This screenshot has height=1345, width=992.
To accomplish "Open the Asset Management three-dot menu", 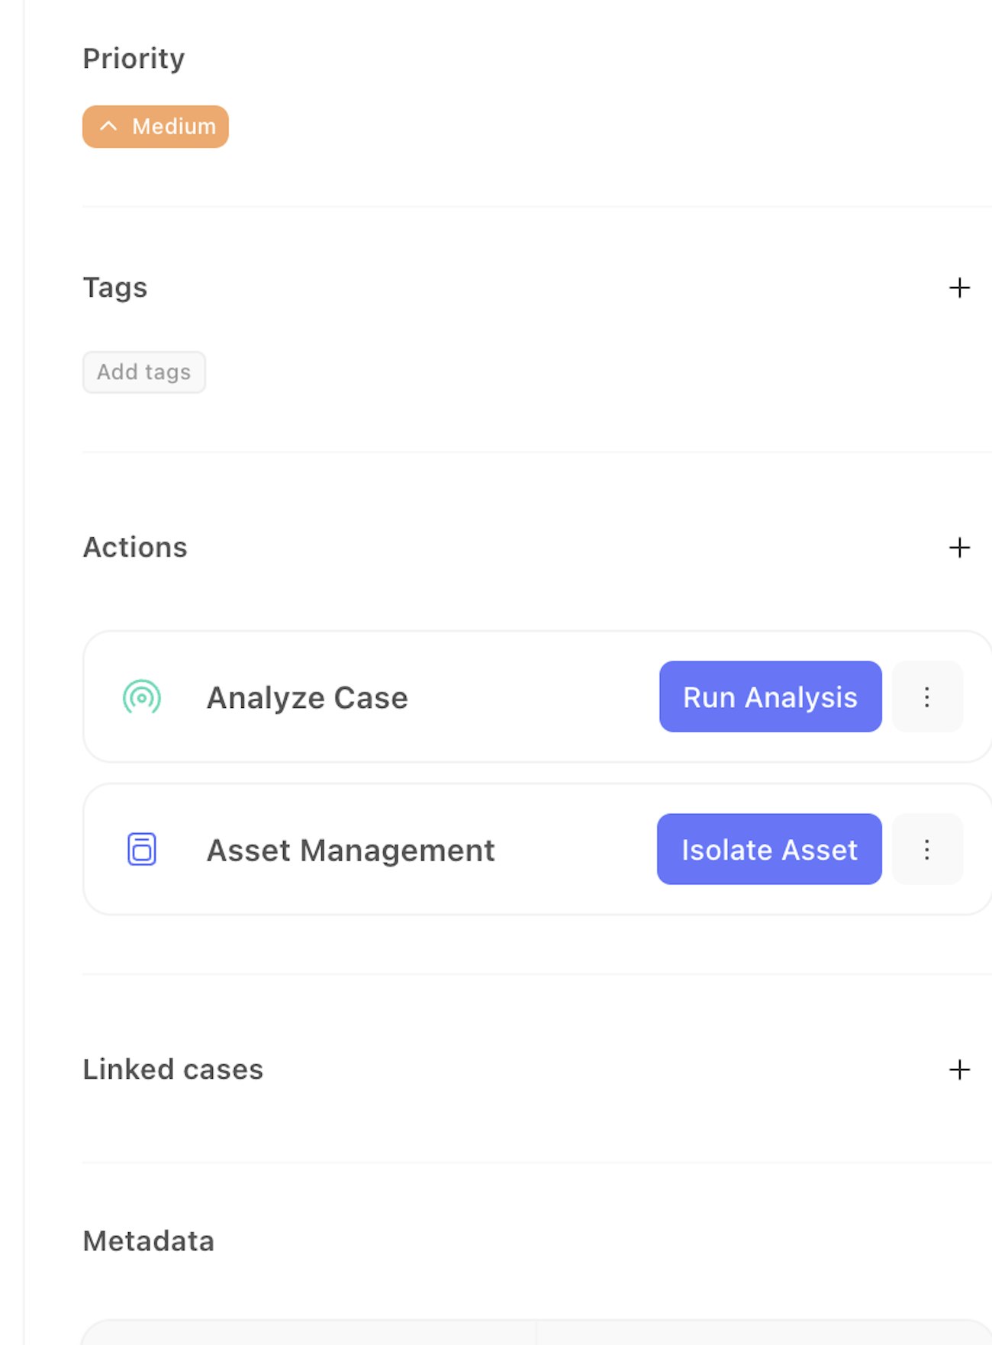I will click(927, 849).
